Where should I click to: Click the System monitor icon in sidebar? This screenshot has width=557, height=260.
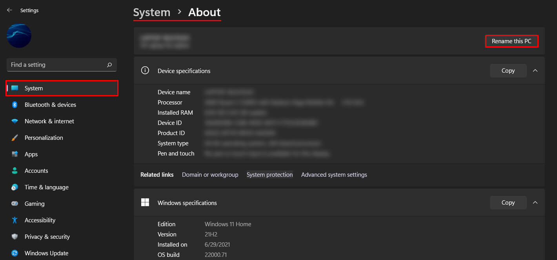(15, 88)
